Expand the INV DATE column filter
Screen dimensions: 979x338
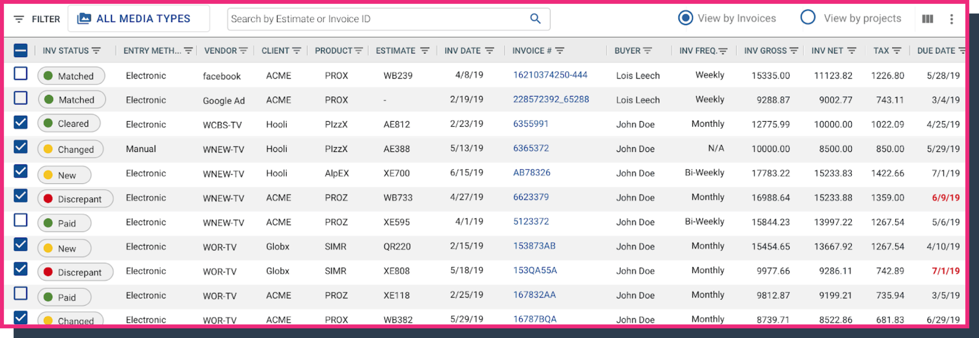pos(489,50)
